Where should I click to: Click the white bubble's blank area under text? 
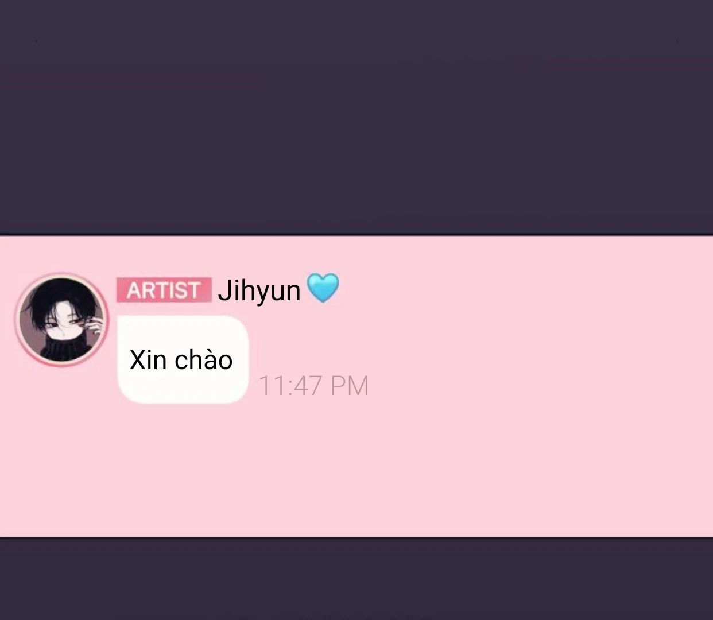[183, 389]
